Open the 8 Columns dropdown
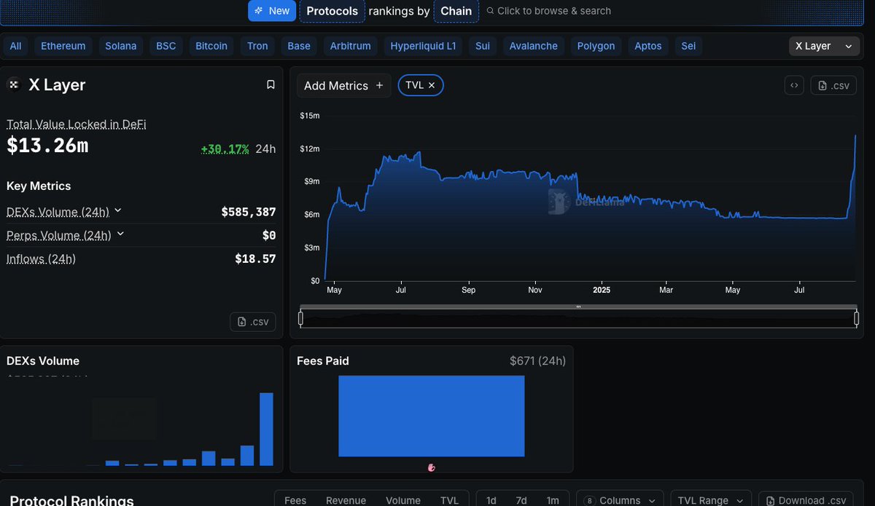 pos(620,500)
